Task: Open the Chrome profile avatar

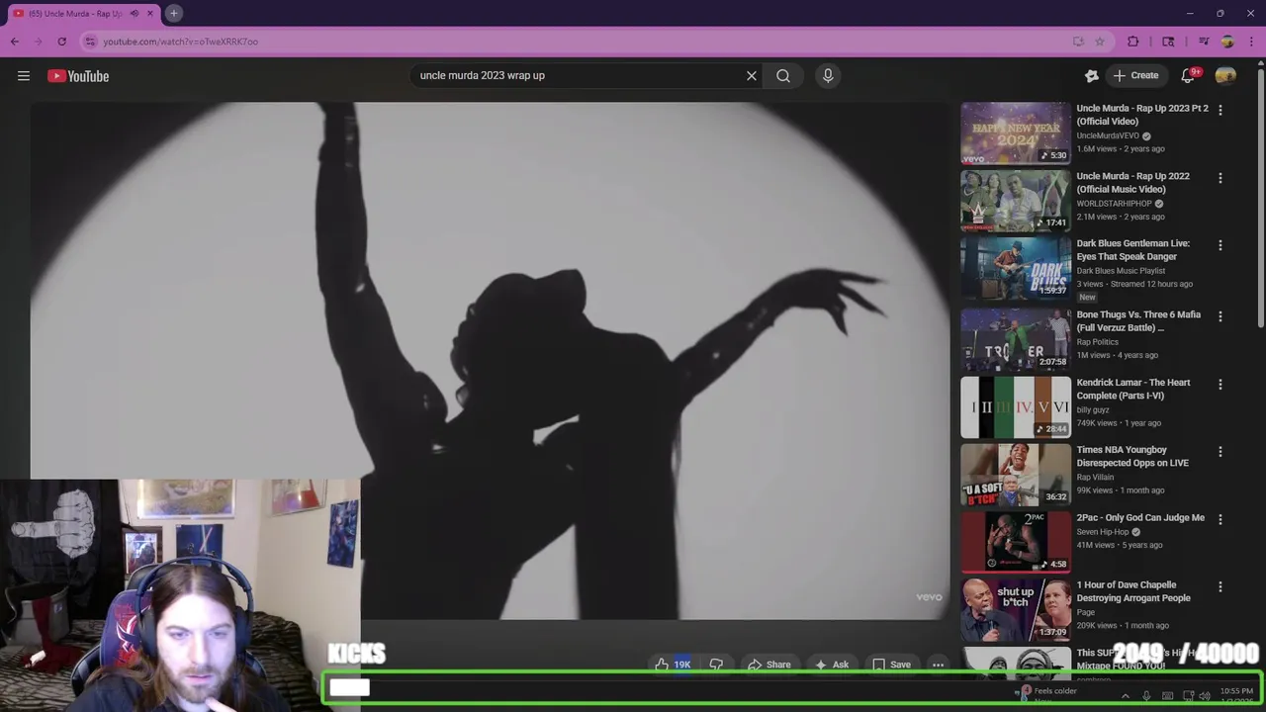Action: click(x=1227, y=42)
